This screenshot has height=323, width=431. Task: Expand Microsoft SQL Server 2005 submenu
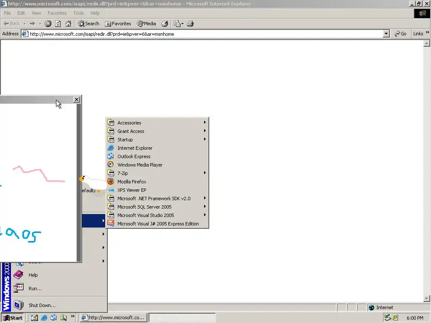pos(157,207)
